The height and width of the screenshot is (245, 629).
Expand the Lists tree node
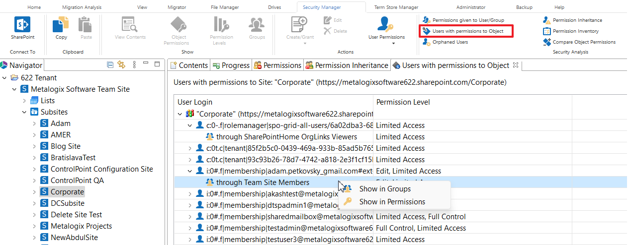[x=24, y=101]
